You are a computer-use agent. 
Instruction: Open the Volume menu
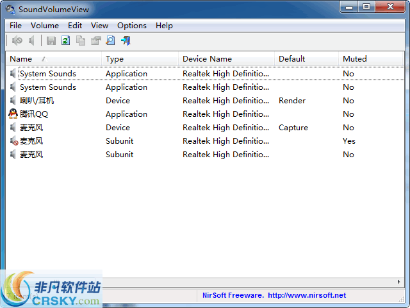click(45, 26)
